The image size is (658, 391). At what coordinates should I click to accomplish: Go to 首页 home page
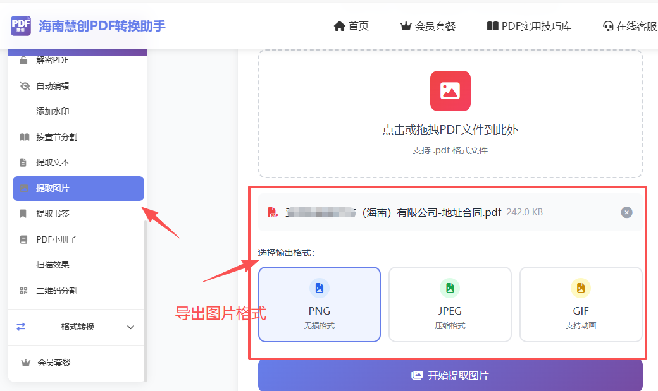tap(351, 27)
